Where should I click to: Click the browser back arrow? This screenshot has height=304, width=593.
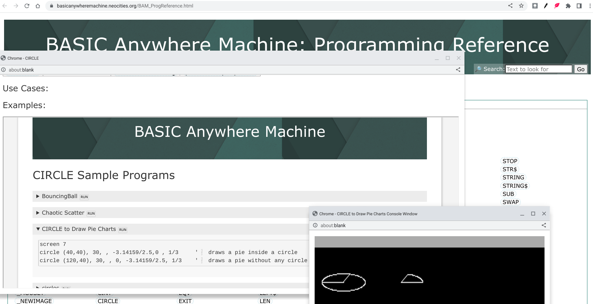(5, 6)
